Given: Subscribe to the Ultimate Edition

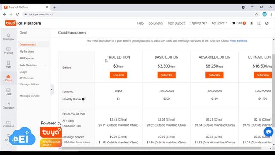Looking at the screenshot, I should [x=263, y=75].
